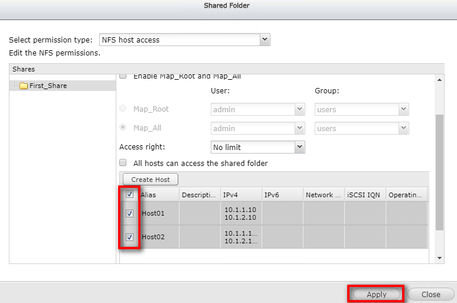The width and height of the screenshot is (457, 303).
Task: Open the Map_Root user dropdown
Action: pos(257,110)
